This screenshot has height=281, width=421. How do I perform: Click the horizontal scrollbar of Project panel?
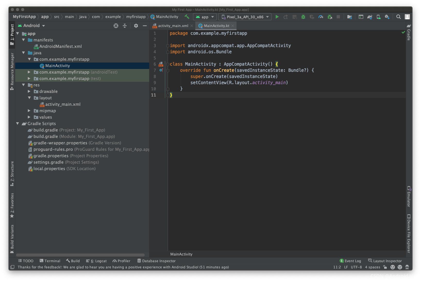click(x=80, y=255)
